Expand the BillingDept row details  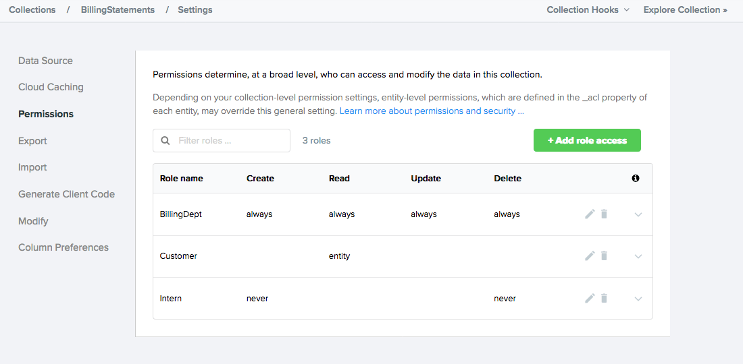click(x=638, y=215)
